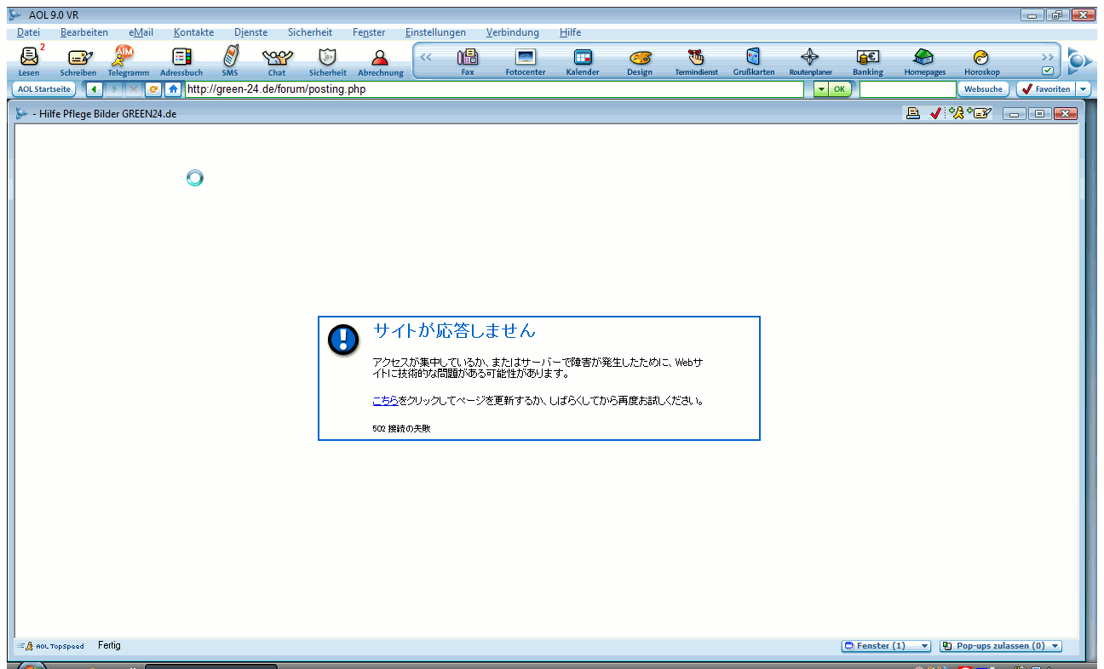Click the Websuche search button
The image size is (1104, 669).
tap(983, 89)
